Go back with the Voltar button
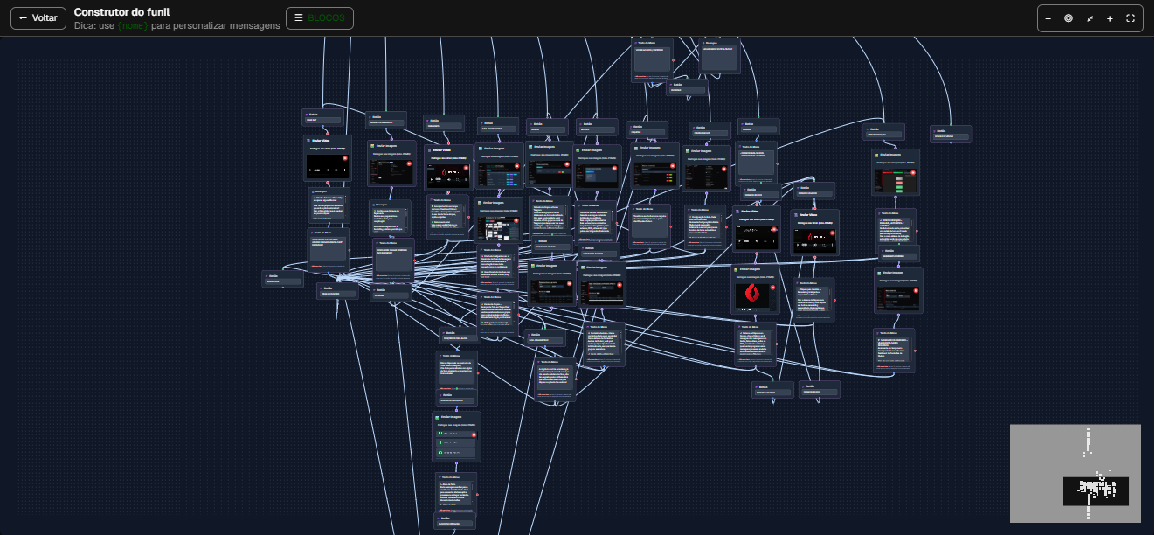 tap(38, 18)
